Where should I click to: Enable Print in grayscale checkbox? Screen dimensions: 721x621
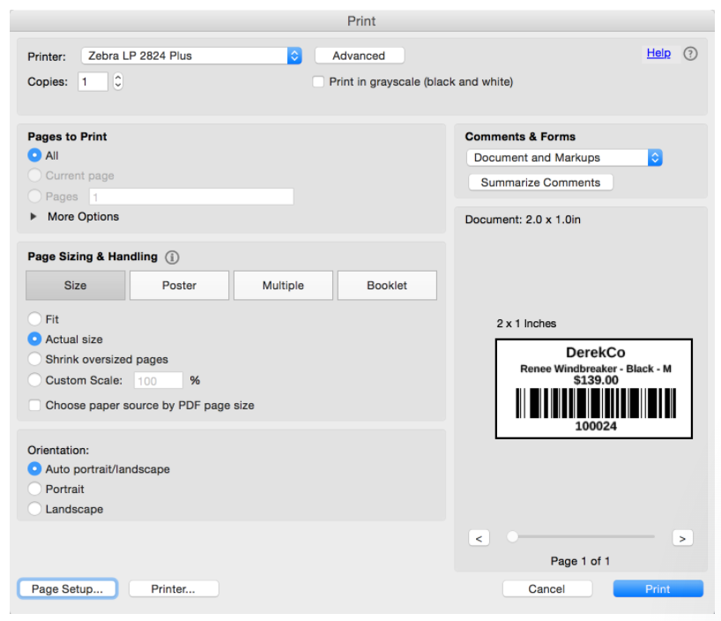319,82
